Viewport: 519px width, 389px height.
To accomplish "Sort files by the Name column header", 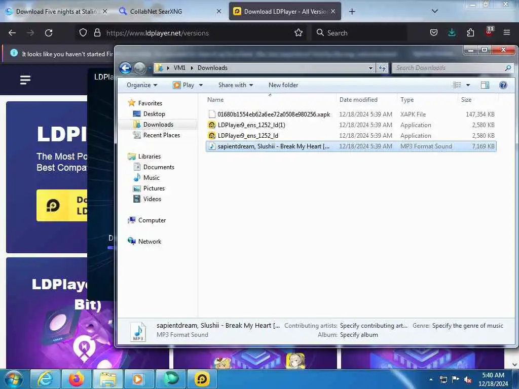I will pyautogui.click(x=270, y=100).
